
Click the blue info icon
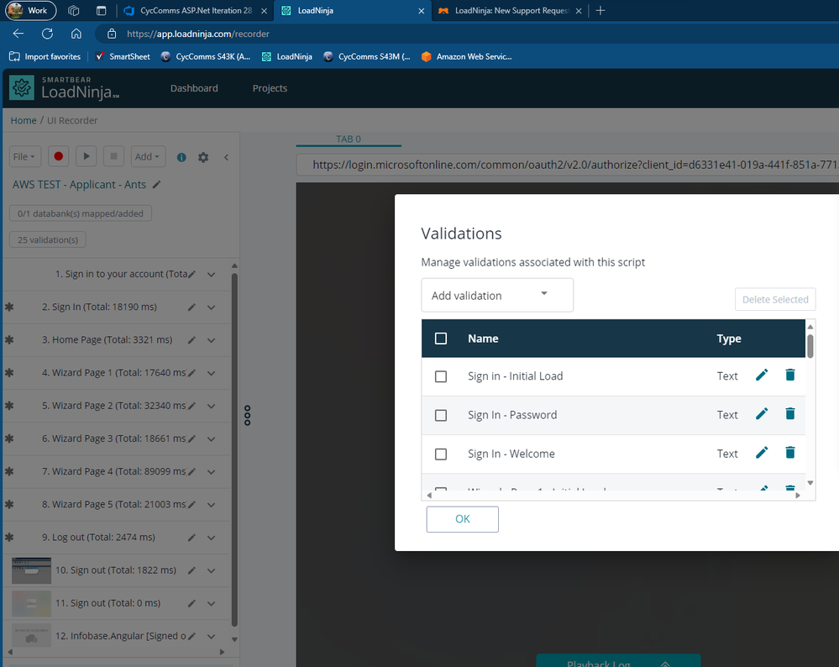181,157
